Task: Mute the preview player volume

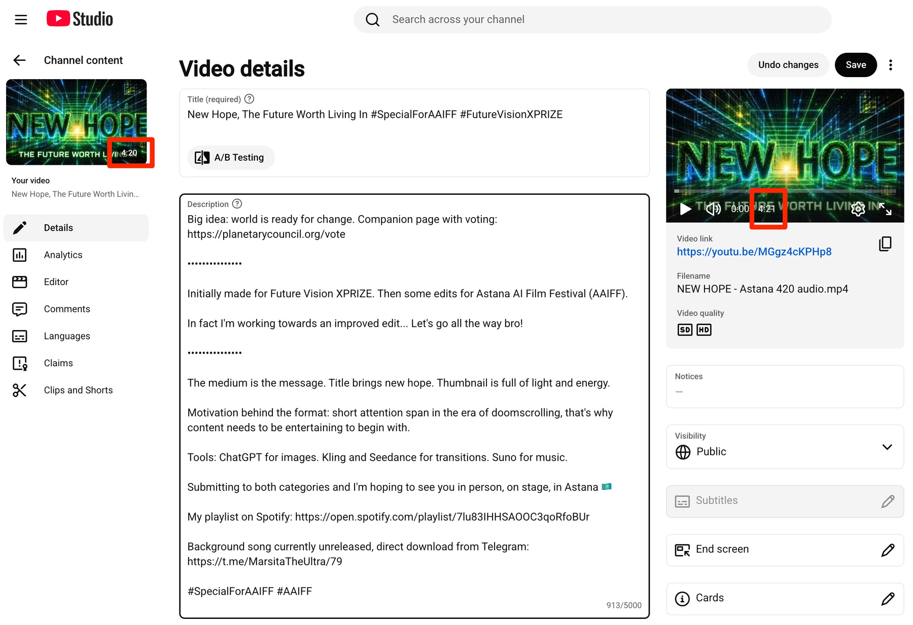Action: [x=713, y=209]
